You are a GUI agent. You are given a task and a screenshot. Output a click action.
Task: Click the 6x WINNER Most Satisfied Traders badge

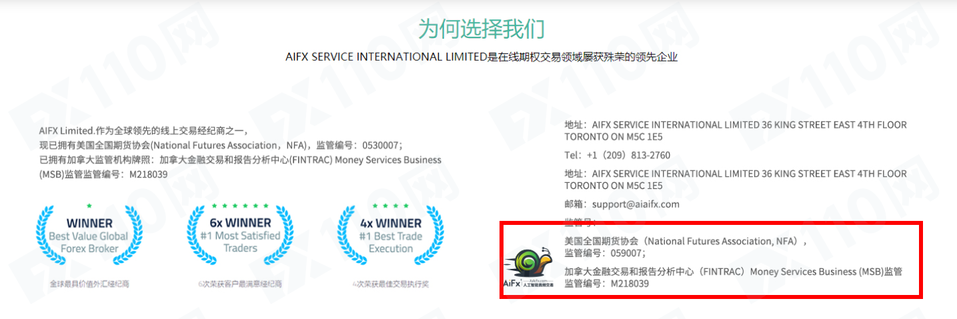[240, 234]
